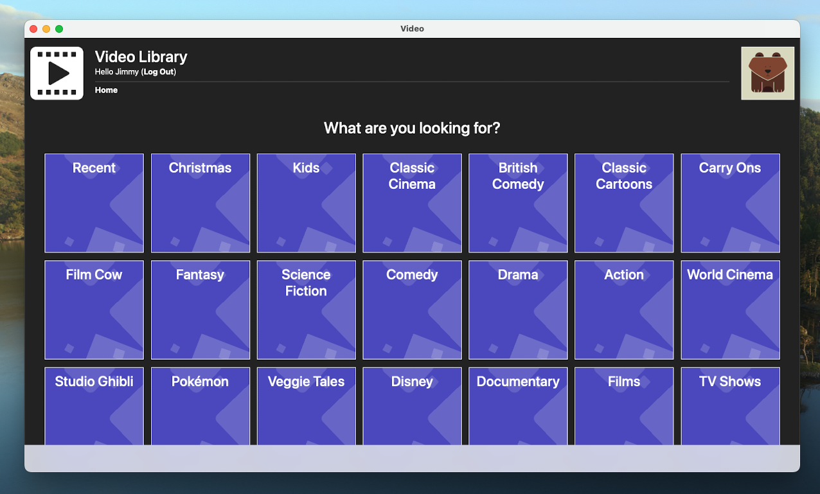Open the Comedy category tile
The width and height of the screenshot is (820, 494).
click(x=412, y=310)
